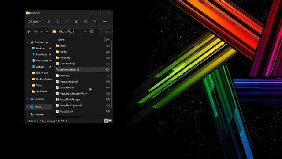Select the DefaultSettings file
This screenshot has width=282, height=159.
click(x=67, y=64)
